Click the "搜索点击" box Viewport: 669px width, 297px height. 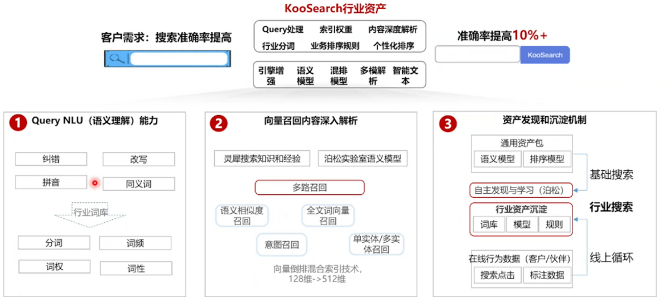coord(498,275)
